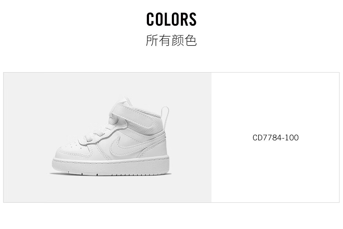Click the 色 character in the subtitle
The image size is (343, 229).
pos(191,40)
